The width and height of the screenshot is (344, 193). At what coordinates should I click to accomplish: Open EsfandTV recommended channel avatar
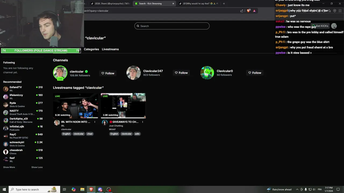(x=6, y=89)
